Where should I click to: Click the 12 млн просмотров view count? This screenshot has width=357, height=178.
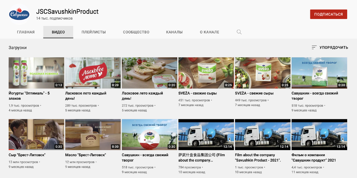pos(80,162)
